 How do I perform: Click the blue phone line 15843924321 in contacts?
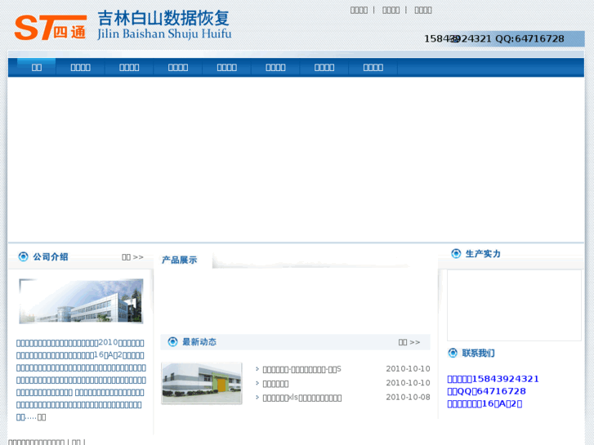tap(493, 379)
